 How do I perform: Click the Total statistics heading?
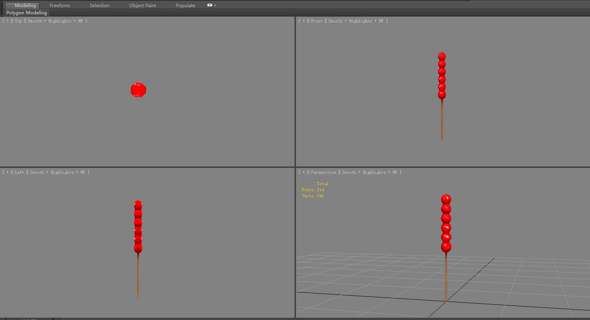[323, 184]
